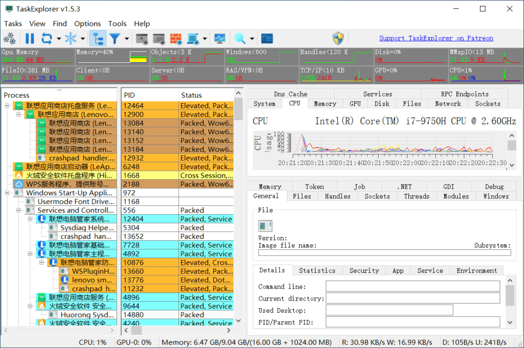This screenshot has width=524, height=348.
Task: Click the services window-with-gears toolbar icon
Action: tap(142, 39)
